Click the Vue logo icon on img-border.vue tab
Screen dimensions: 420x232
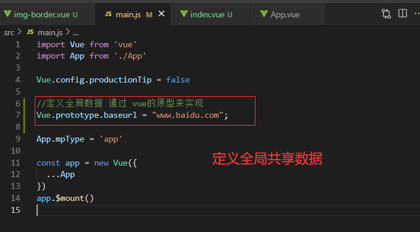pos(8,14)
